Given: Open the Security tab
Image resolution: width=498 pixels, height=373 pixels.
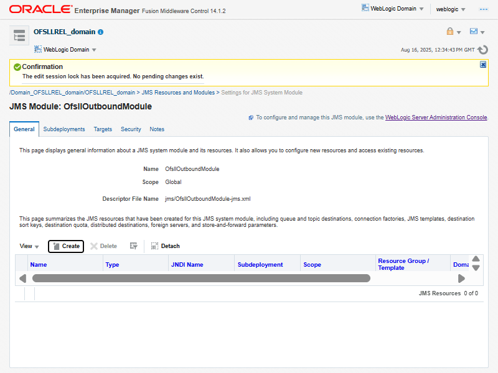Looking at the screenshot, I should click(131, 129).
